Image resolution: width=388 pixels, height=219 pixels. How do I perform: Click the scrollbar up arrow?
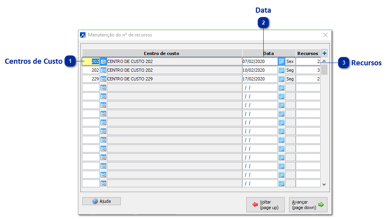(x=324, y=61)
